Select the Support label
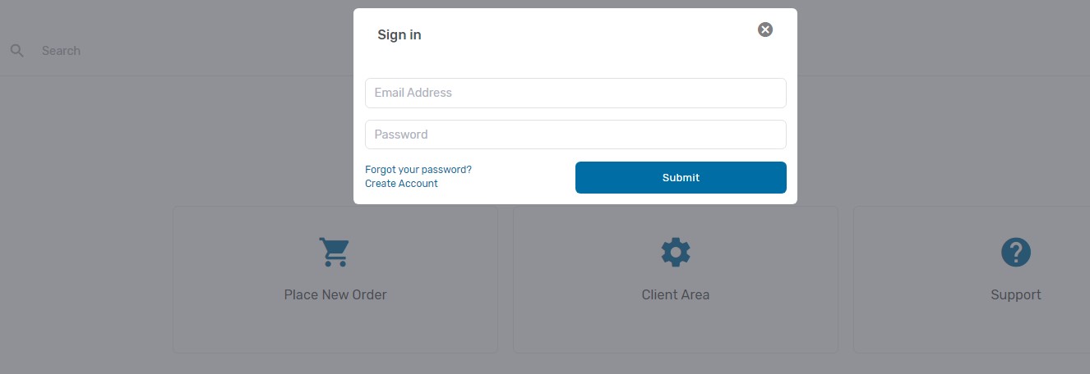 (x=1016, y=294)
